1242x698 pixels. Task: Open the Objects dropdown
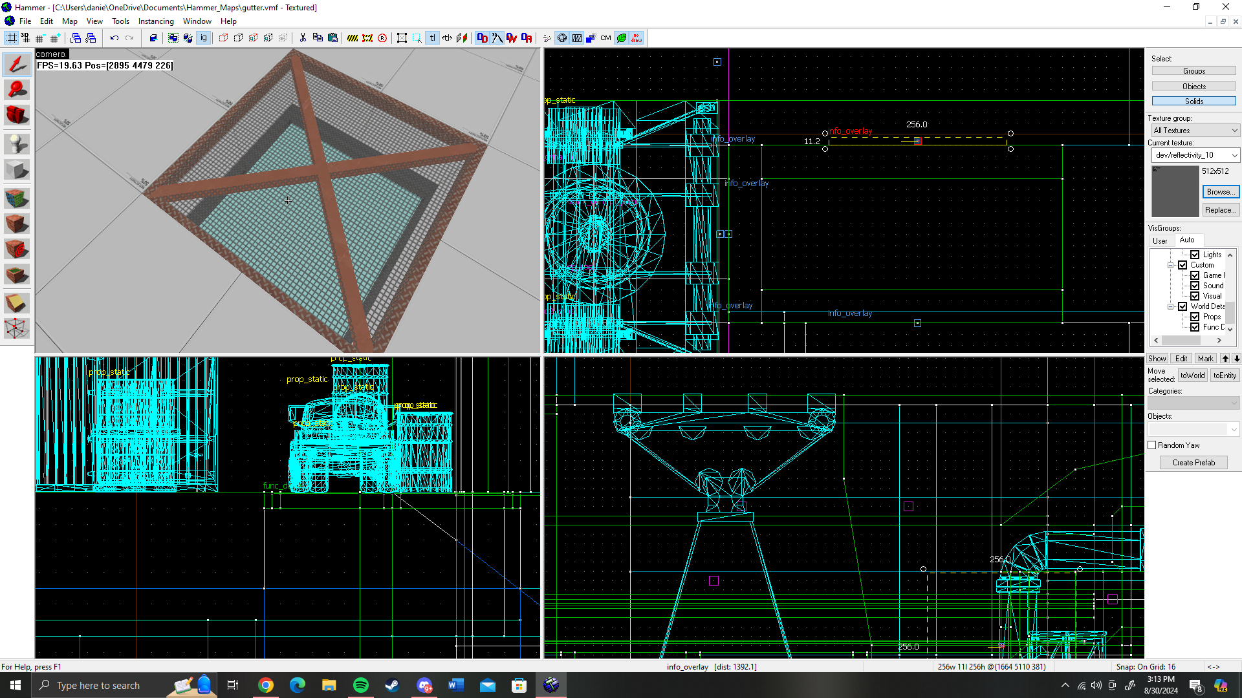[1193, 429]
